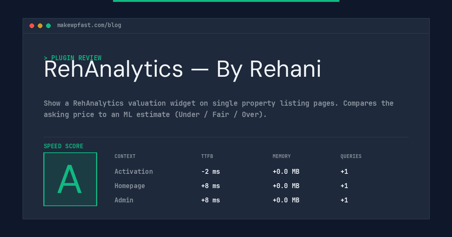Click the Homepage +8 ms TTFB value
The width and height of the screenshot is (452, 237).
point(211,186)
